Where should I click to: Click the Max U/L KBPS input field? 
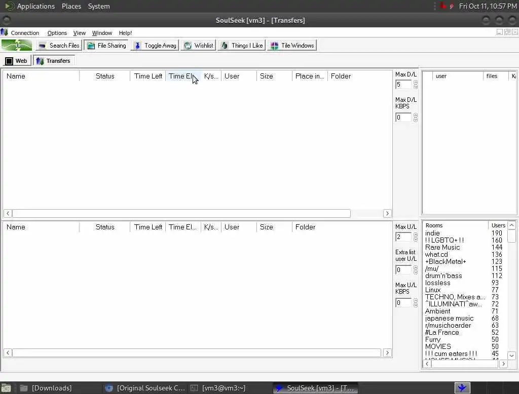(x=403, y=303)
